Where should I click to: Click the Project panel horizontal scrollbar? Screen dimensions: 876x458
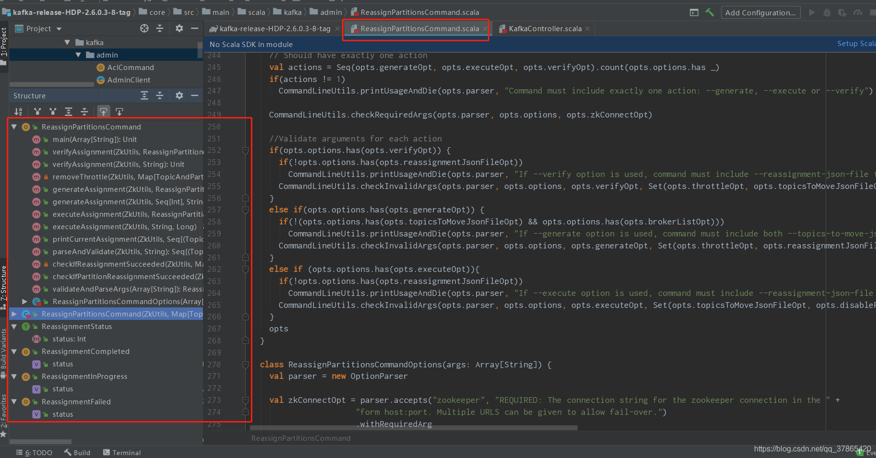point(52,84)
